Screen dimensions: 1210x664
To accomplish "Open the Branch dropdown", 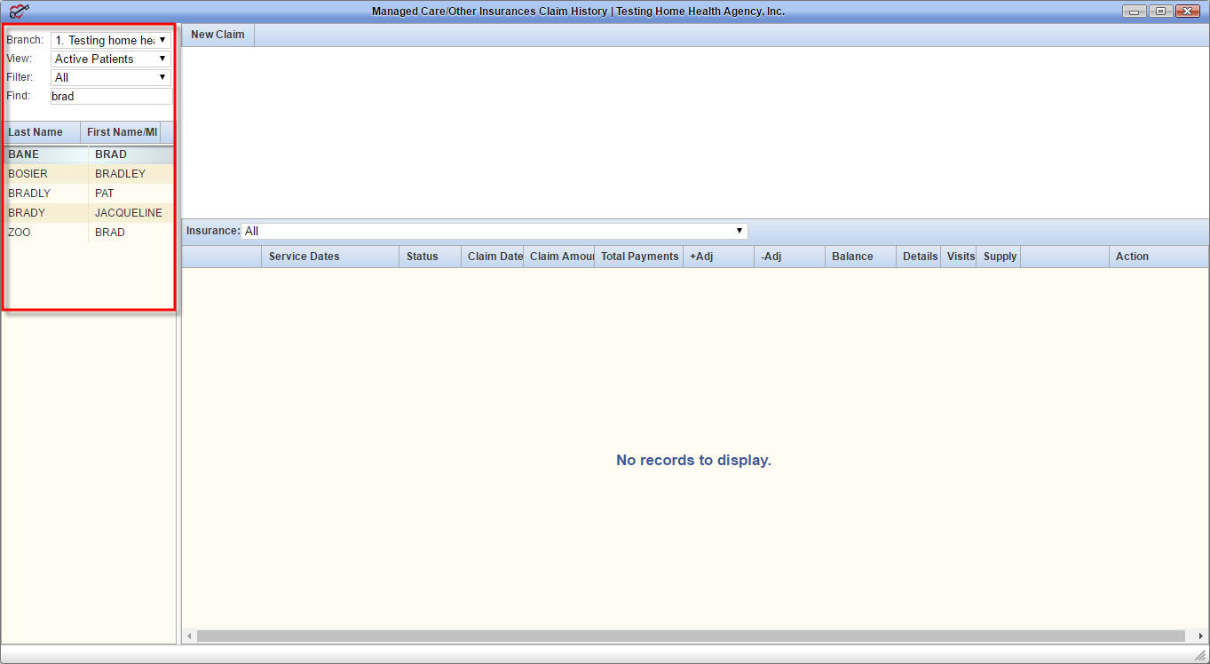I will [x=111, y=40].
